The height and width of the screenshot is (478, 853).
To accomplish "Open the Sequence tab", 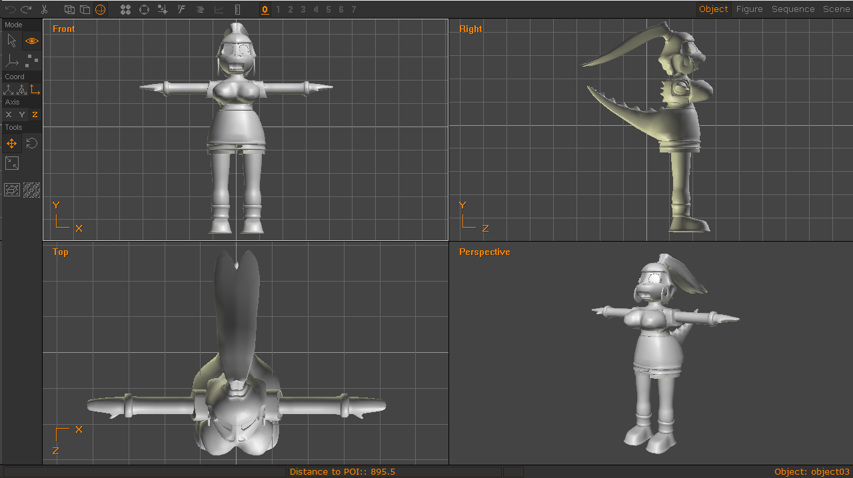I will click(x=793, y=9).
